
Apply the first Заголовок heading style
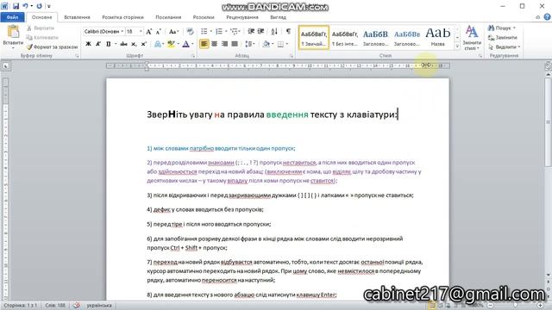point(375,37)
